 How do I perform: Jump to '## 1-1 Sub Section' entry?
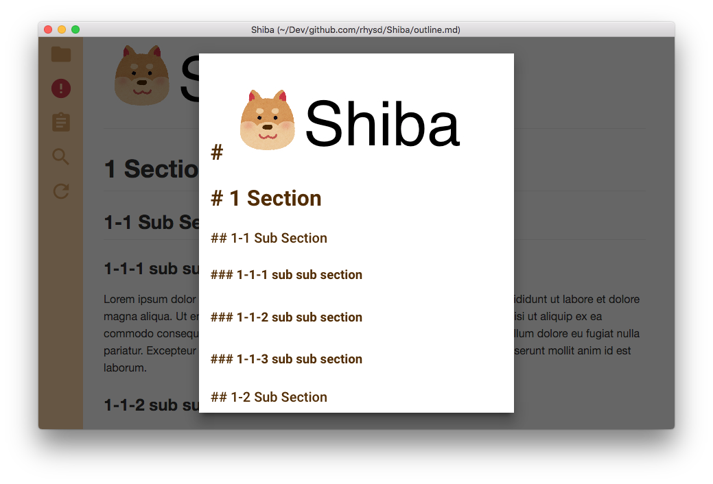click(269, 238)
